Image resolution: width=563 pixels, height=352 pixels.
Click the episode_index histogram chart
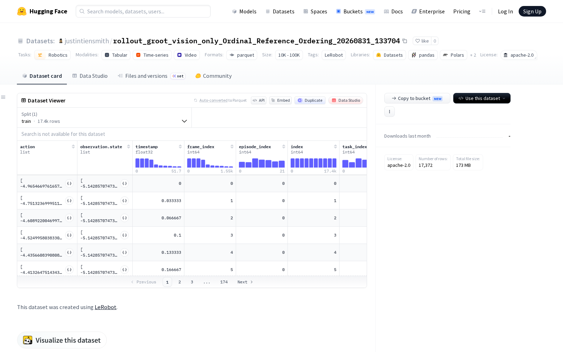click(x=262, y=163)
